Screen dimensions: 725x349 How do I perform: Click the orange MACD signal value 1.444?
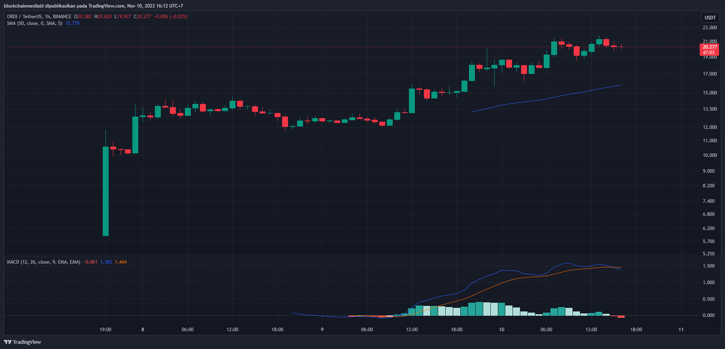coord(121,262)
